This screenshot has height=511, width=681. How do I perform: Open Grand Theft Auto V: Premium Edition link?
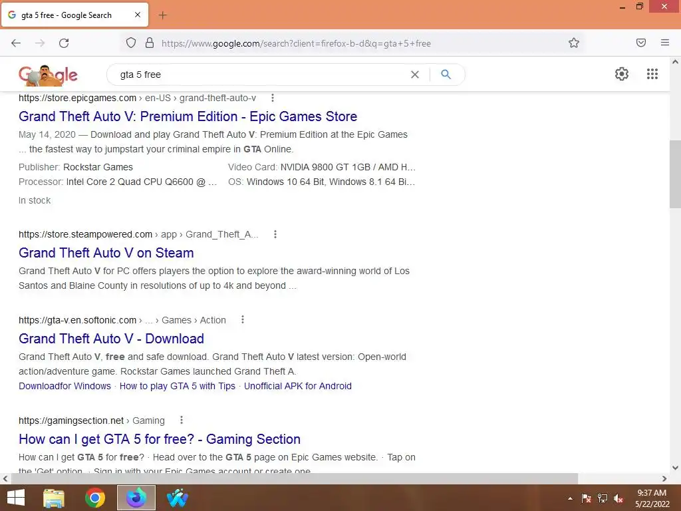[188, 116]
